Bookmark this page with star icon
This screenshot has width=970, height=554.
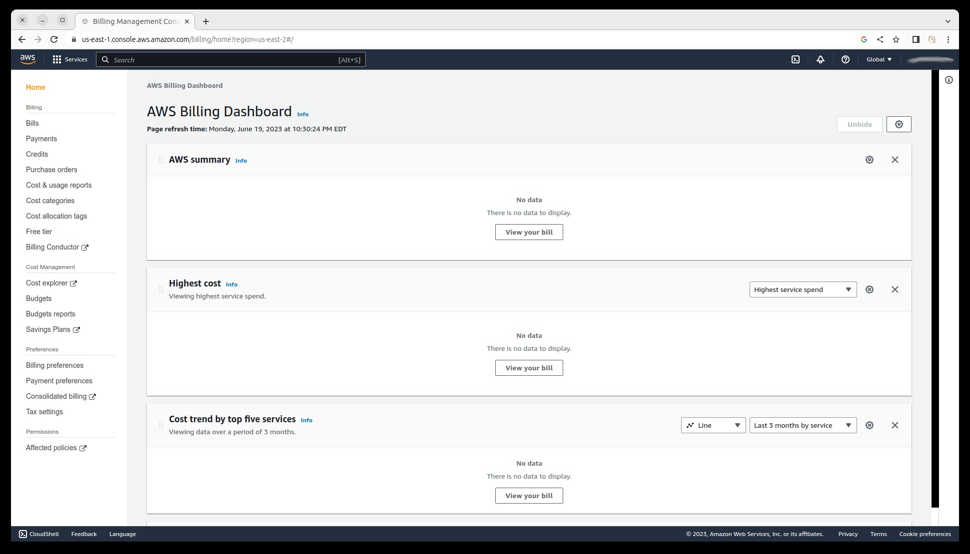pyautogui.click(x=896, y=39)
